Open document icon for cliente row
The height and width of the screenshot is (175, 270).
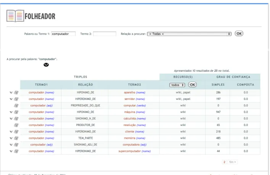coord(16,131)
